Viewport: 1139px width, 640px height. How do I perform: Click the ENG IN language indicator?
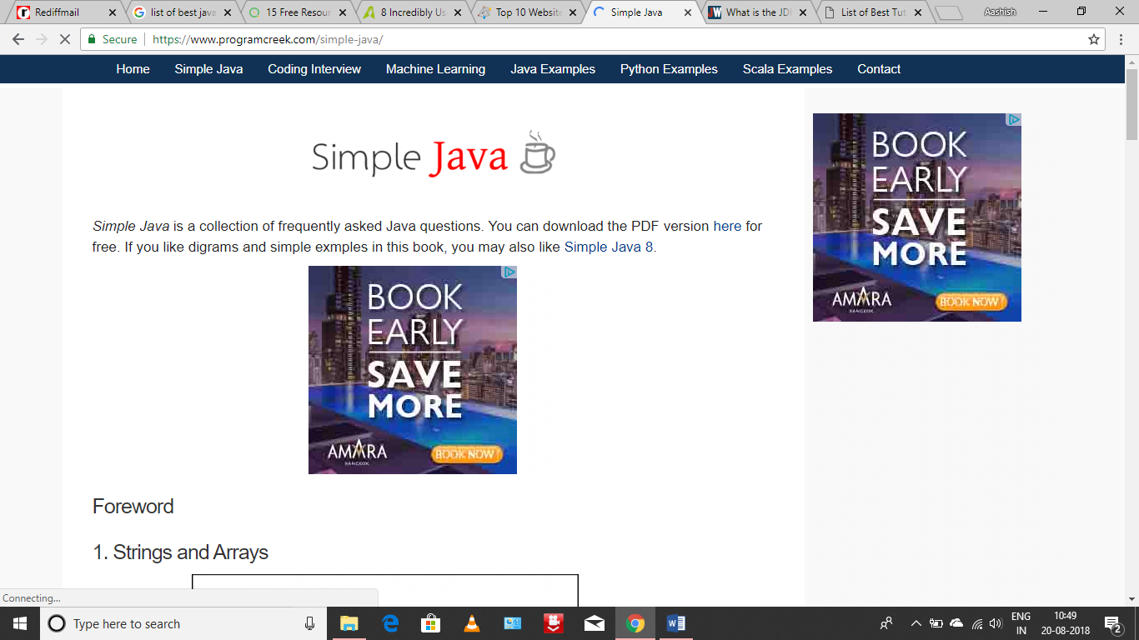click(1021, 623)
